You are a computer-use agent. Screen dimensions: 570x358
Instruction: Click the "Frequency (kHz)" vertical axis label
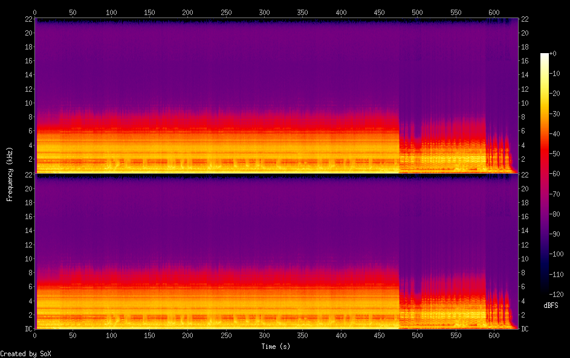pos(10,174)
